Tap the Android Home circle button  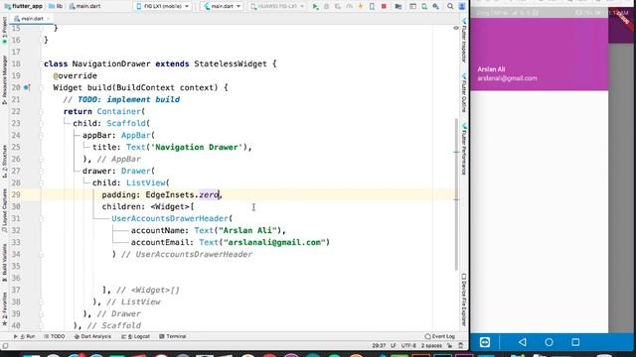pyautogui.click(x=549, y=342)
